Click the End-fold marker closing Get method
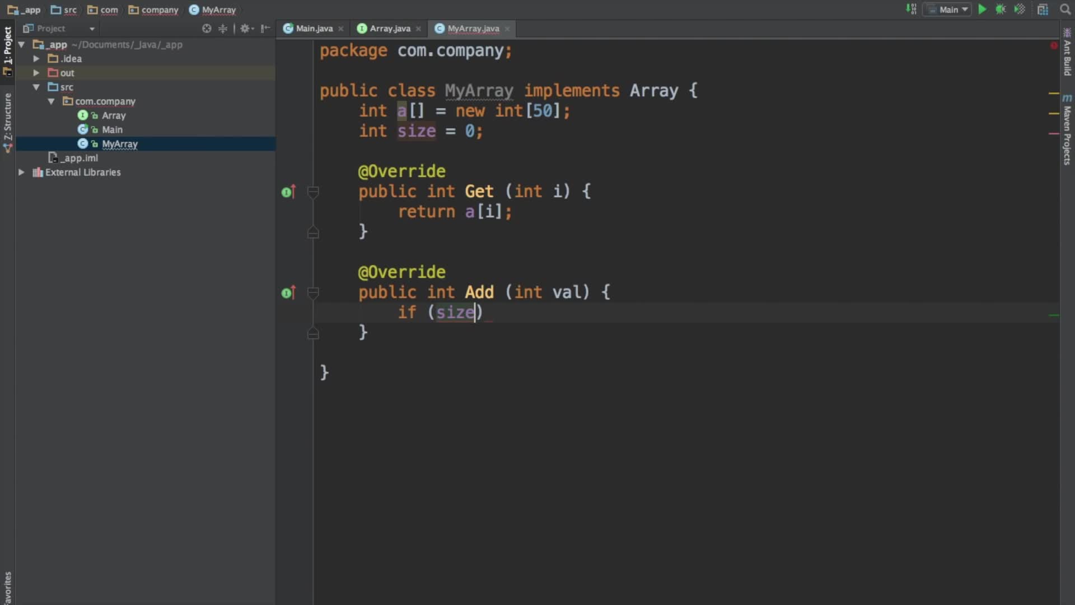Image resolution: width=1075 pixels, height=605 pixels. coord(313,232)
